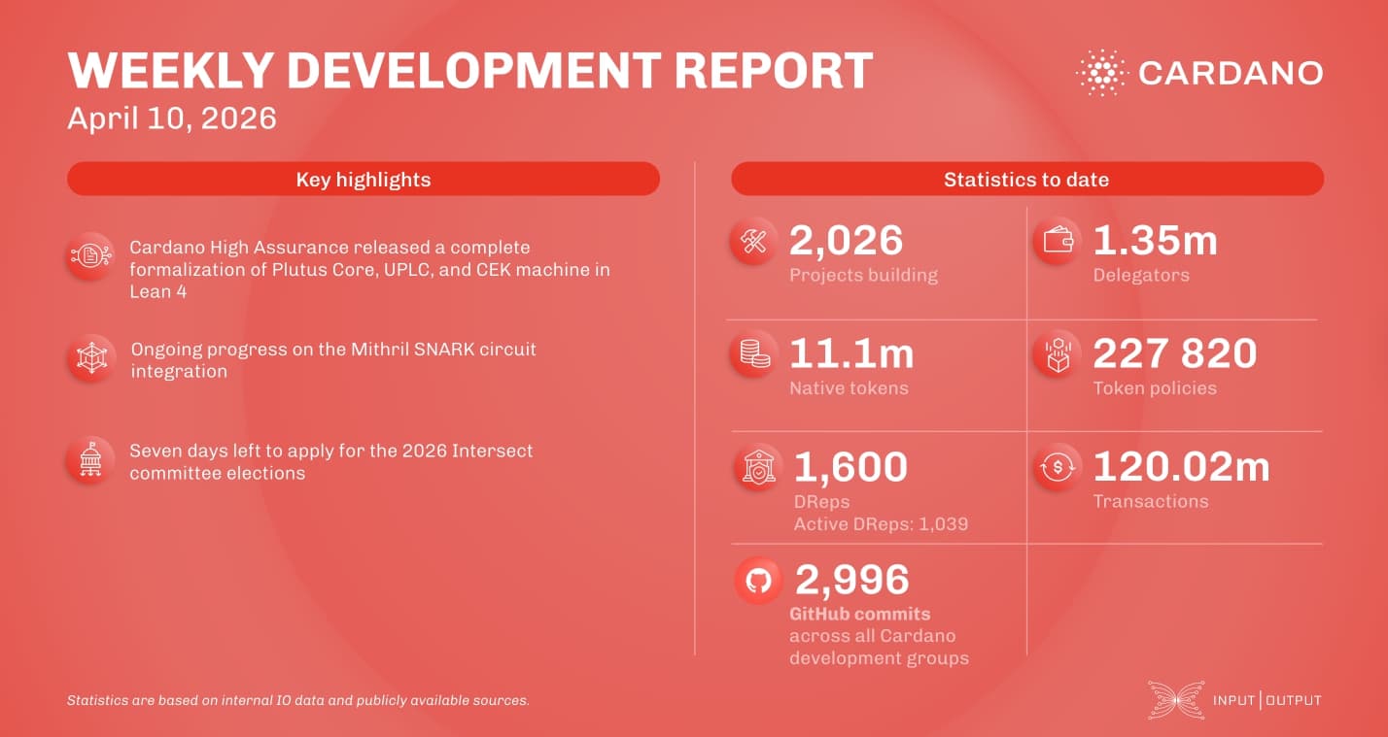
Task: Open the GitHub commits icon
Action: pos(757,580)
